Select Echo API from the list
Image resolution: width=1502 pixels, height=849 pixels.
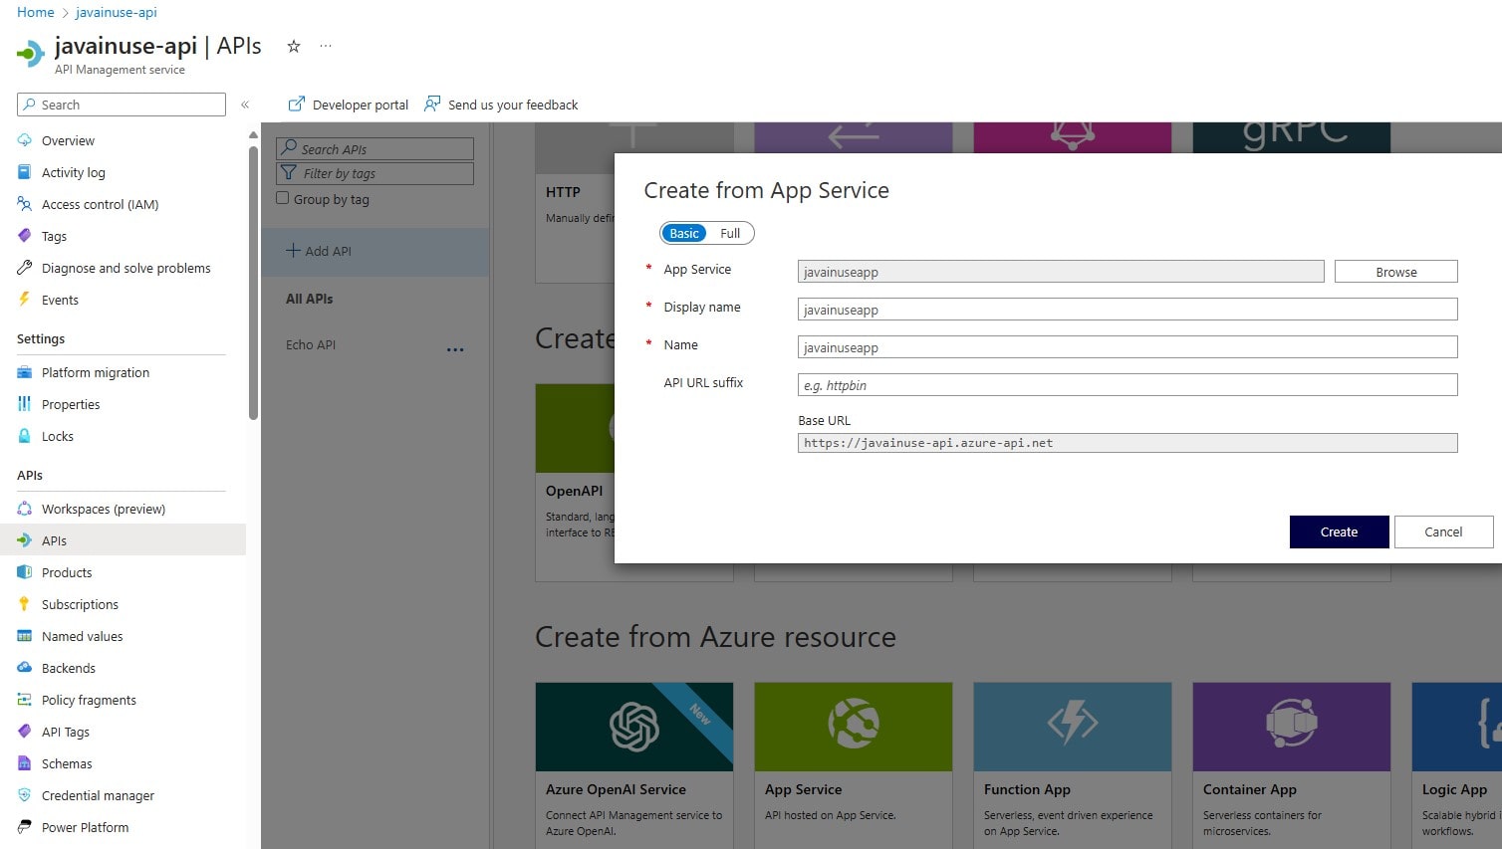[x=311, y=344]
